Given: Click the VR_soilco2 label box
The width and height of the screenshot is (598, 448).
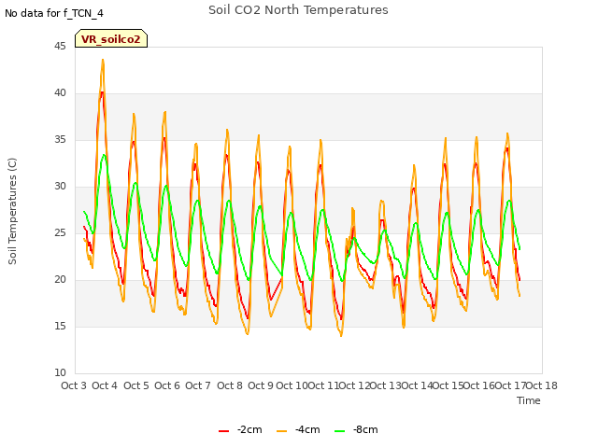Looking at the screenshot, I should click(111, 38).
